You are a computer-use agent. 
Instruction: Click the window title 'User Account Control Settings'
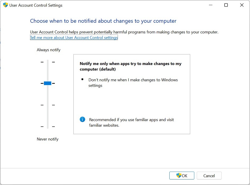coord(36,5)
